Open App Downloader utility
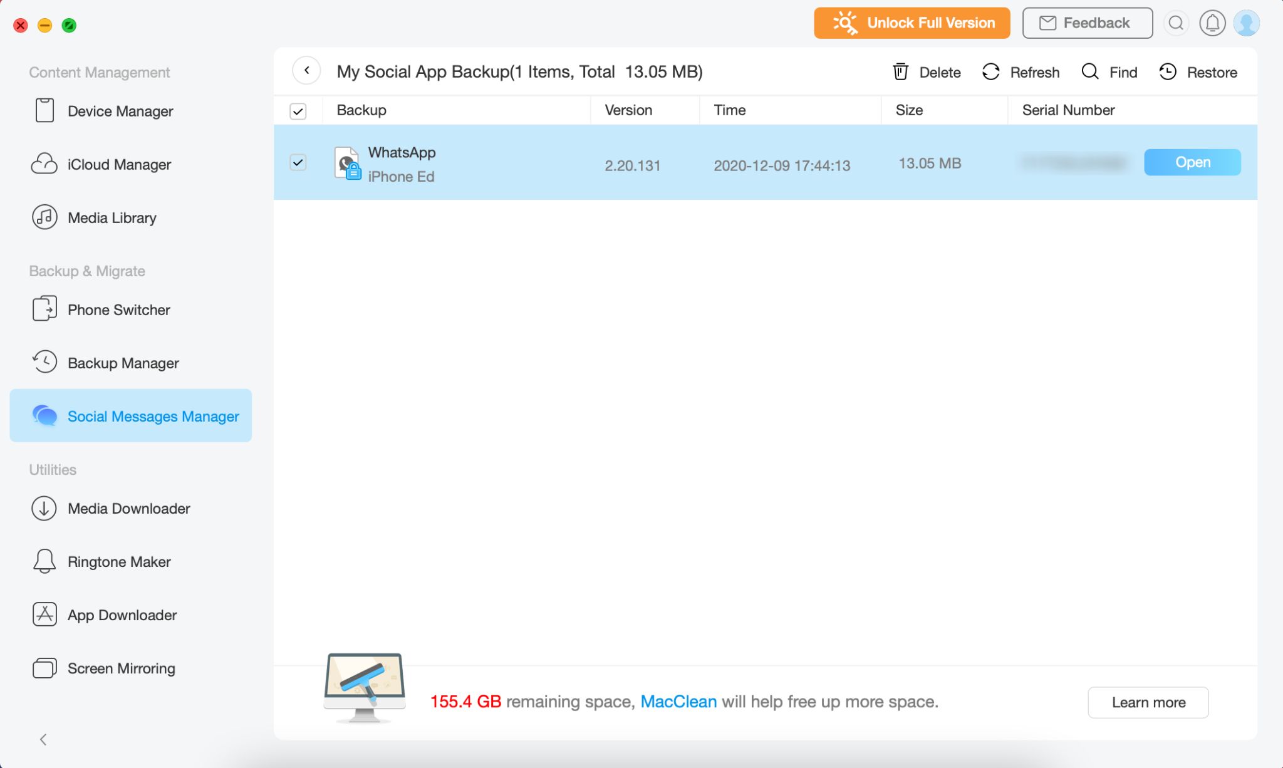Viewport: 1283px width, 768px height. point(104,615)
